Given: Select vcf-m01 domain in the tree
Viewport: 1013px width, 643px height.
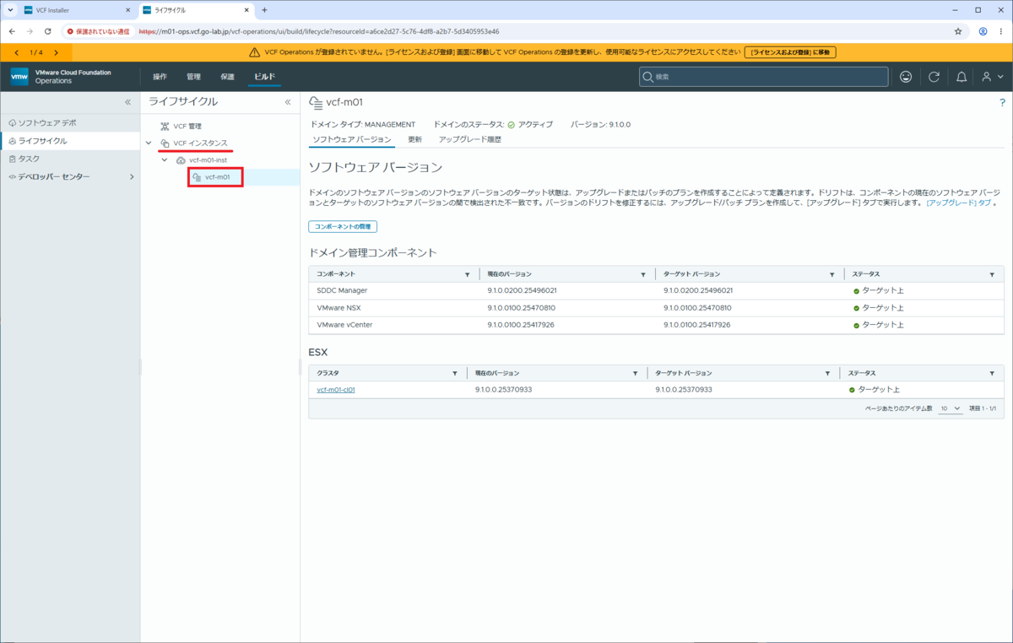Looking at the screenshot, I should point(217,177).
